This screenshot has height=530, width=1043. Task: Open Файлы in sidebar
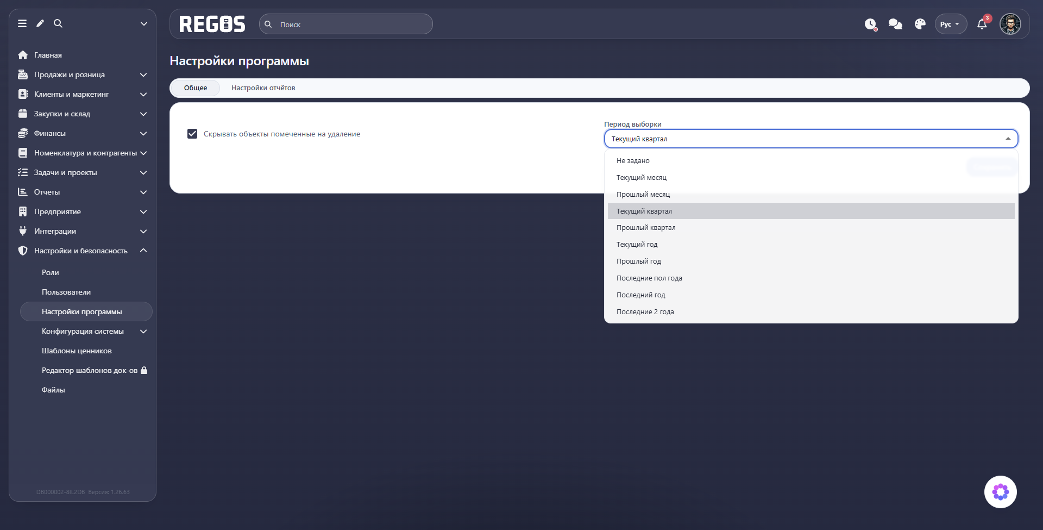(x=53, y=390)
